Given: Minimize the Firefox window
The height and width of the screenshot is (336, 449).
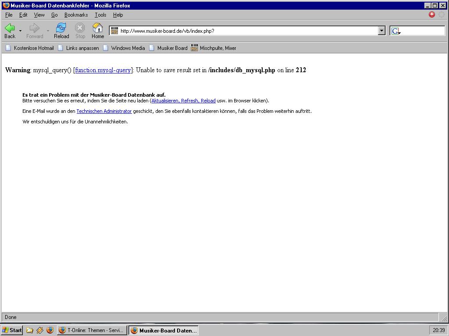Looking at the screenshot, I should [427, 5].
